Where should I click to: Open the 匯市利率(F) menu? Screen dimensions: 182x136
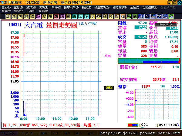(x=71, y=8)
